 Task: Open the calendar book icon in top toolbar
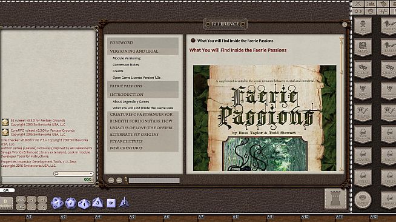click(383, 4)
